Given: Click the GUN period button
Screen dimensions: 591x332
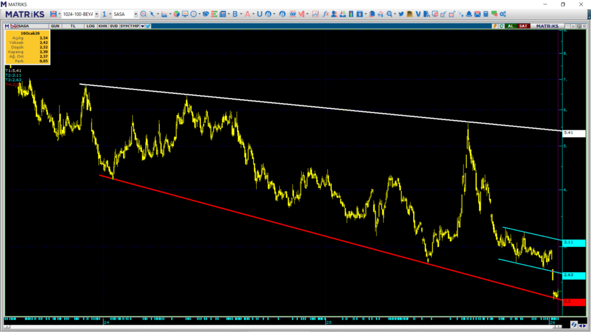Looking at the screenshot, I should click(55, 26).
